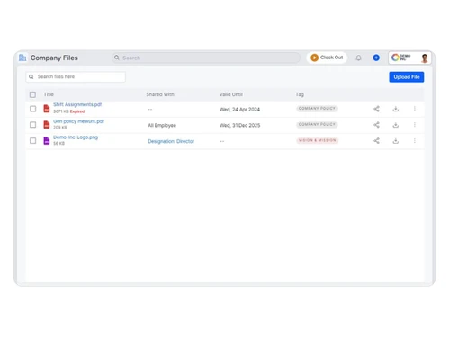Screen dimensions: 450x337
Task: Check the Shift Assignments.pdf row checkbox
Action: 33,109
